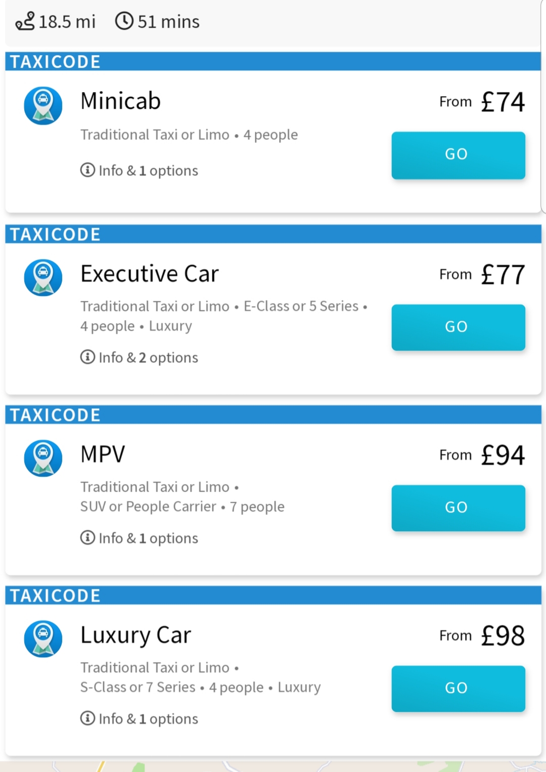Expand Info & 1 options for Luxury Car
Viewport: 546px width, 772px height.
coord(148,719)
